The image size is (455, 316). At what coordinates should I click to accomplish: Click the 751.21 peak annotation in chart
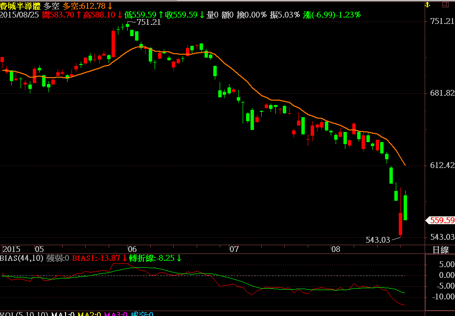click(149, 22)
